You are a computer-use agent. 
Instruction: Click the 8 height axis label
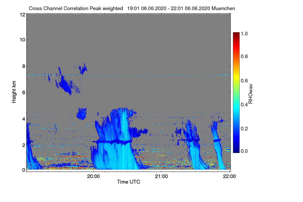(x=23, y=66)
